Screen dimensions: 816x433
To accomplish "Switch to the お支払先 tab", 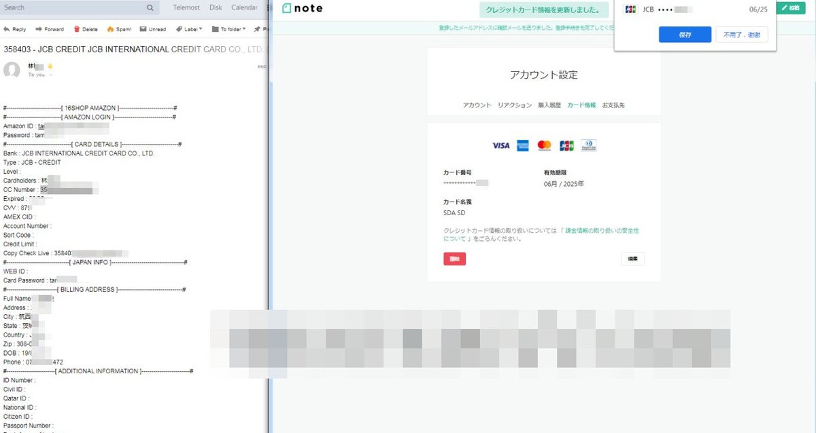I will pyautogui.click(x=613, y=105).
